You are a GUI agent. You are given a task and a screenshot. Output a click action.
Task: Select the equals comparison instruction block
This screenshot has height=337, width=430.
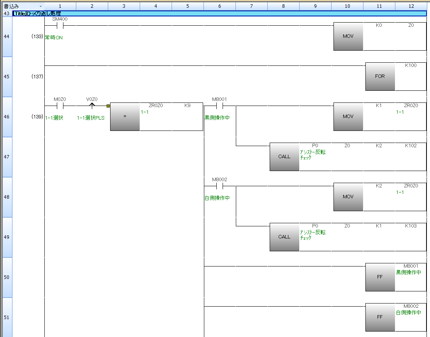pyautogui.click(x=125, y=116)
